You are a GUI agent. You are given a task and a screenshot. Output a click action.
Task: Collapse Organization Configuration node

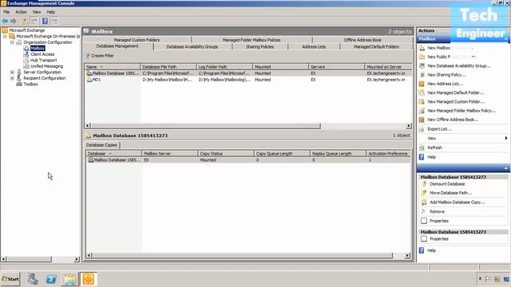[12, 42]
